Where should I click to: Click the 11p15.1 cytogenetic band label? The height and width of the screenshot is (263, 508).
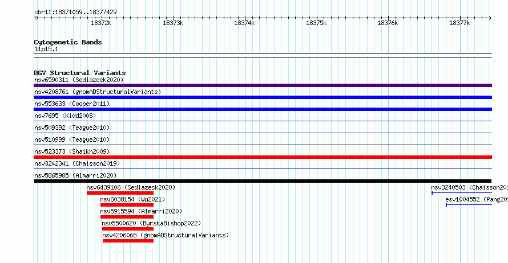46,49
